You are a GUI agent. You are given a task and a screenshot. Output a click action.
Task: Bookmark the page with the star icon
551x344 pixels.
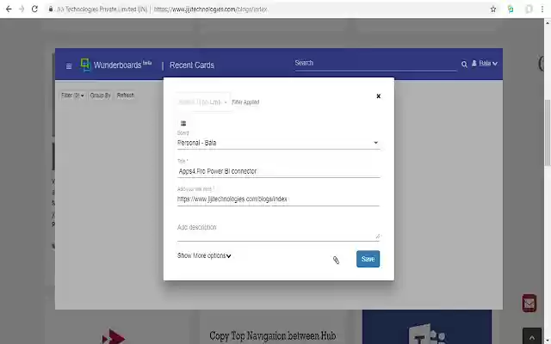coord(493,9)
